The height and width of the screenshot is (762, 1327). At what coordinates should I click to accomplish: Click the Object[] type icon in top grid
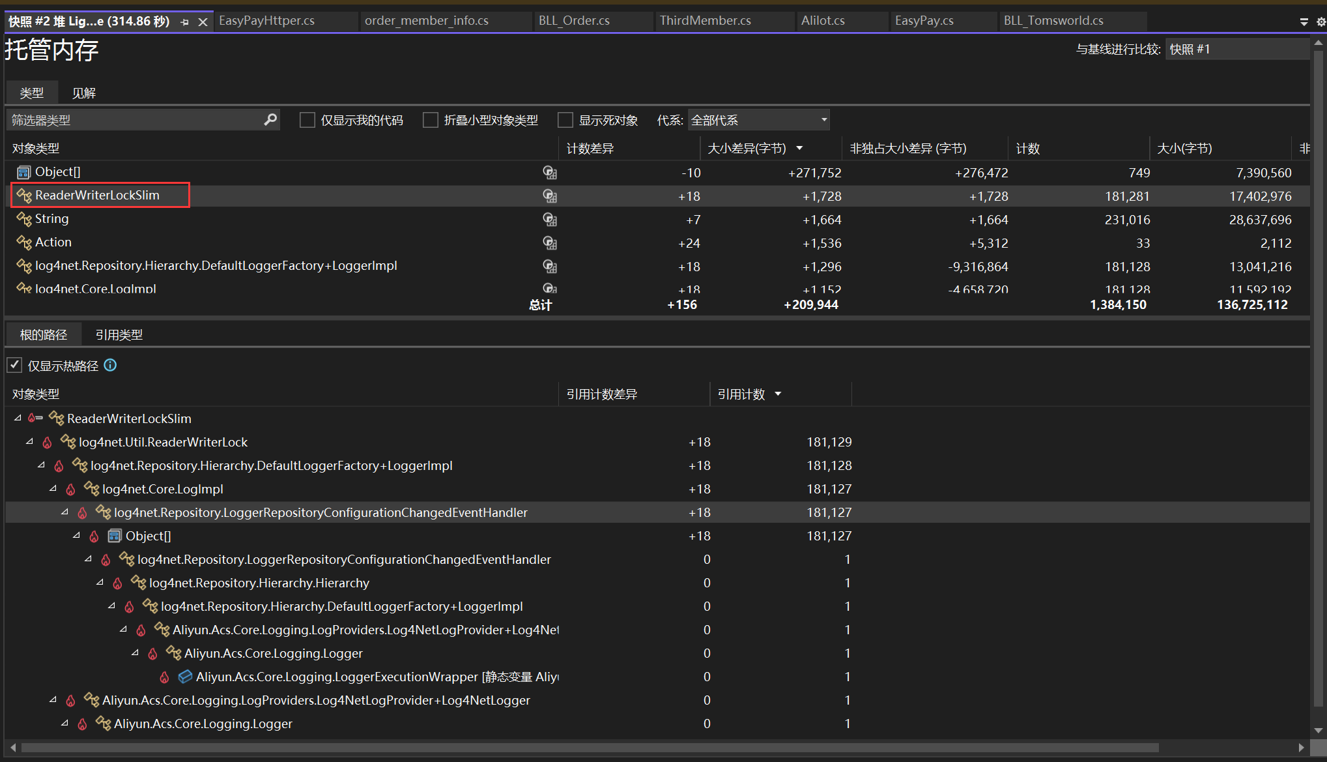tap(24, 172)
